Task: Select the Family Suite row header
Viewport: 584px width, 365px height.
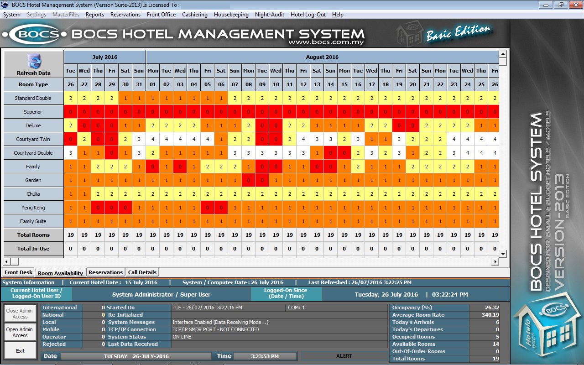Action: [x=33, y=221]
